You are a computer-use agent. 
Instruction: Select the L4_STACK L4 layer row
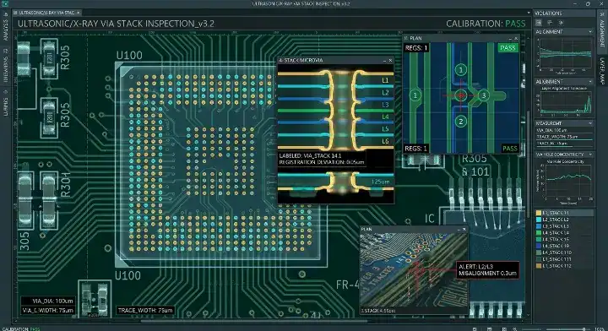coord(564,232)
